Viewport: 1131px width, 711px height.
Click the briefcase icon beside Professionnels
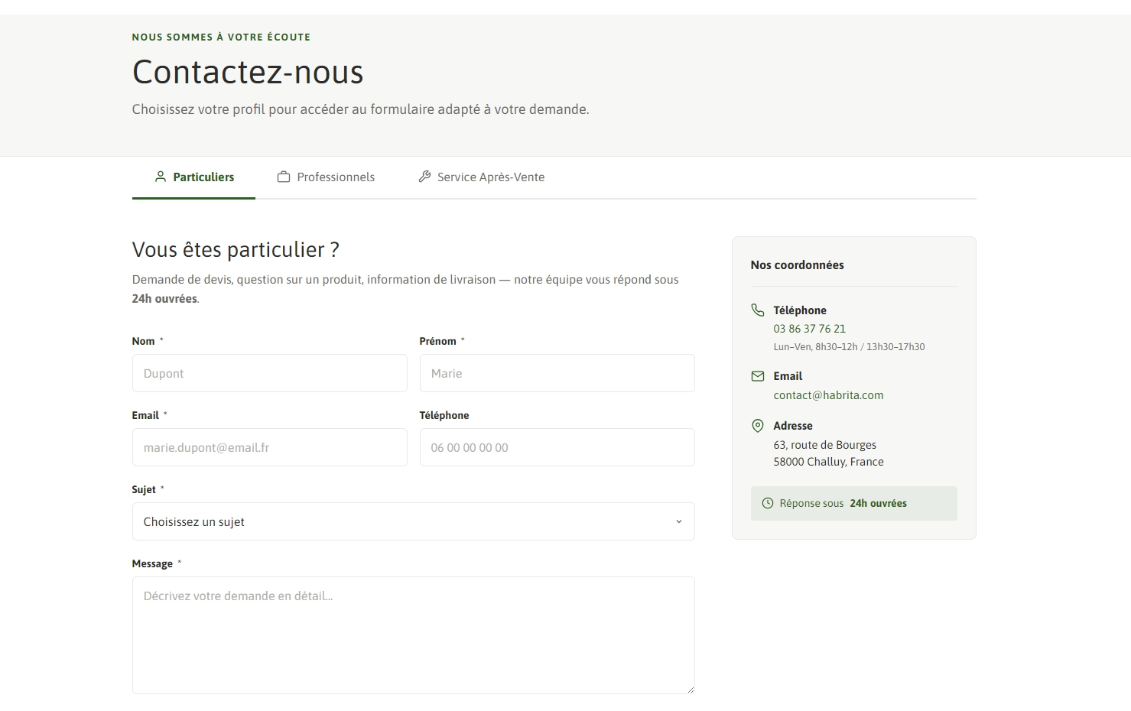coord(284,177)
